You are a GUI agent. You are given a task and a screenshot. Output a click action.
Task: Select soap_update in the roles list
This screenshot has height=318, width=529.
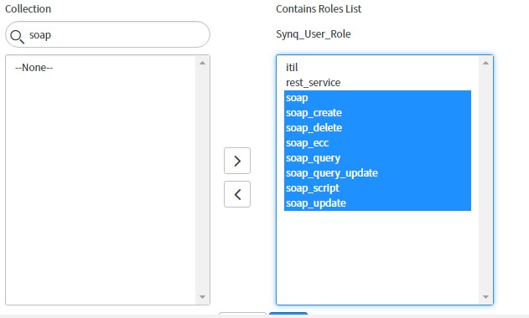click(377, 203)
